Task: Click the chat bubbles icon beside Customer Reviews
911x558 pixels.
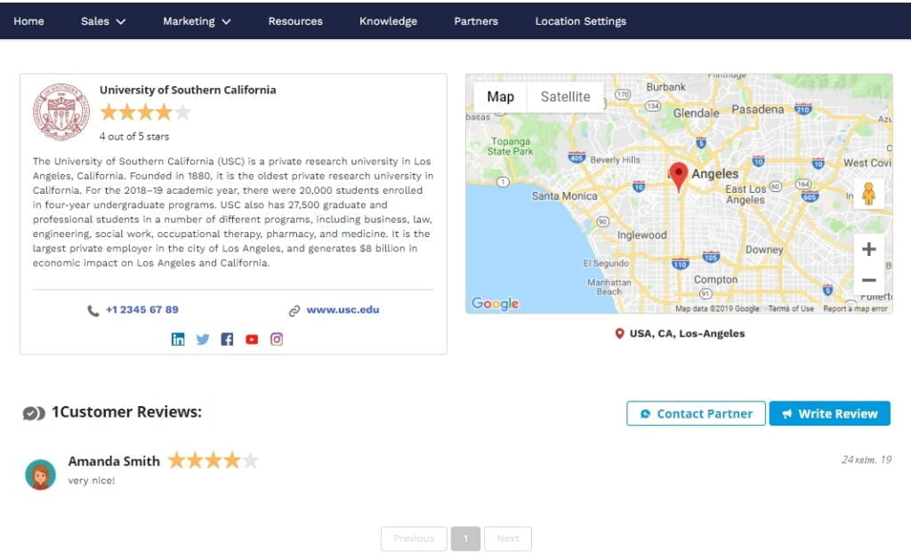Action: tap(34, 413)
